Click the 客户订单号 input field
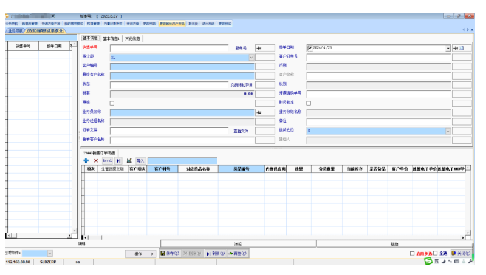 click(378, 57)
